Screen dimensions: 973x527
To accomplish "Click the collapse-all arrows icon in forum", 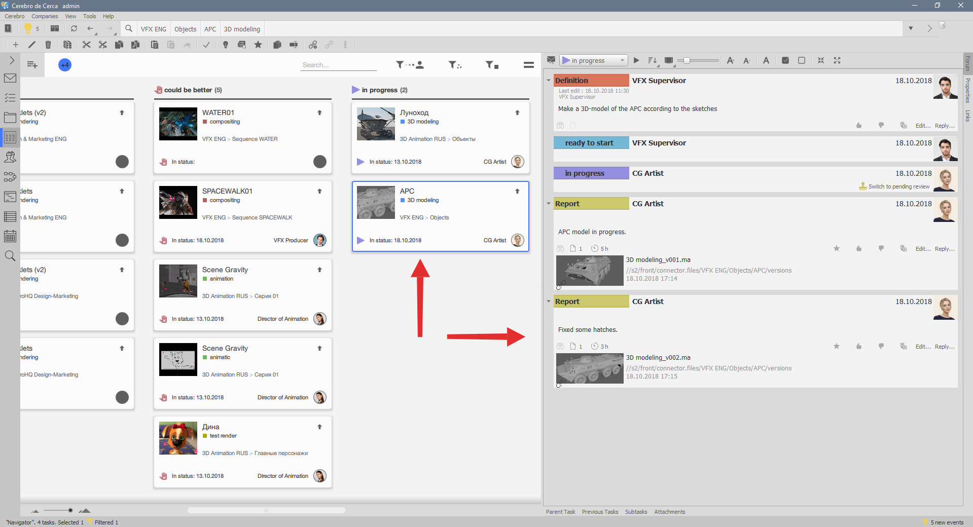I will (x=821, y=60).
